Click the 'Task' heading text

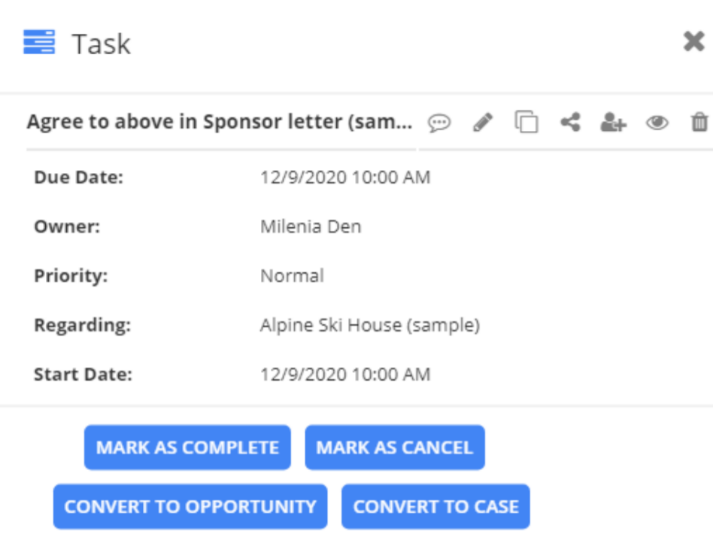[x=101, y=44]
